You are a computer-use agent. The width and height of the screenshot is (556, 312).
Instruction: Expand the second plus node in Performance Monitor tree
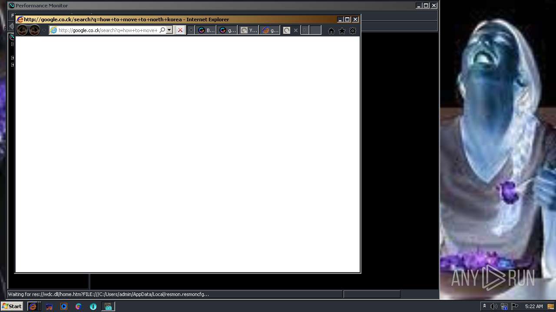13,65
